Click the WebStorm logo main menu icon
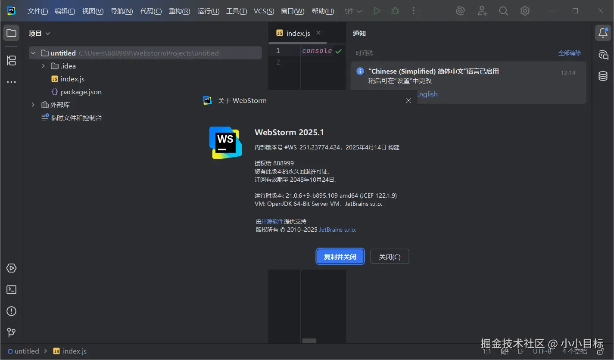Viewport: 614px width, 360px height. pos(11,11)
